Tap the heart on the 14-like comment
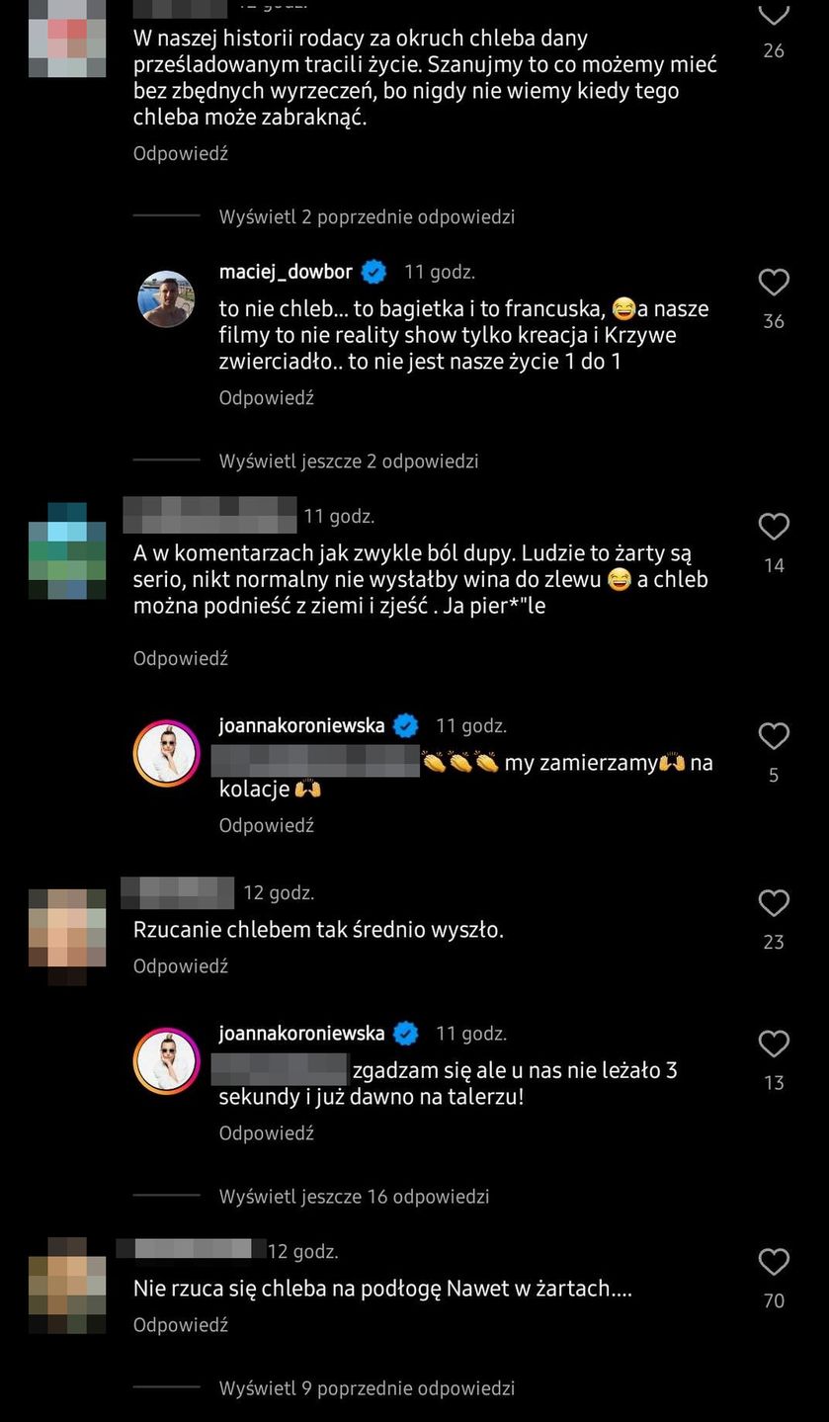Viewport: 829px width, 1422px height. tap(774, 527)
